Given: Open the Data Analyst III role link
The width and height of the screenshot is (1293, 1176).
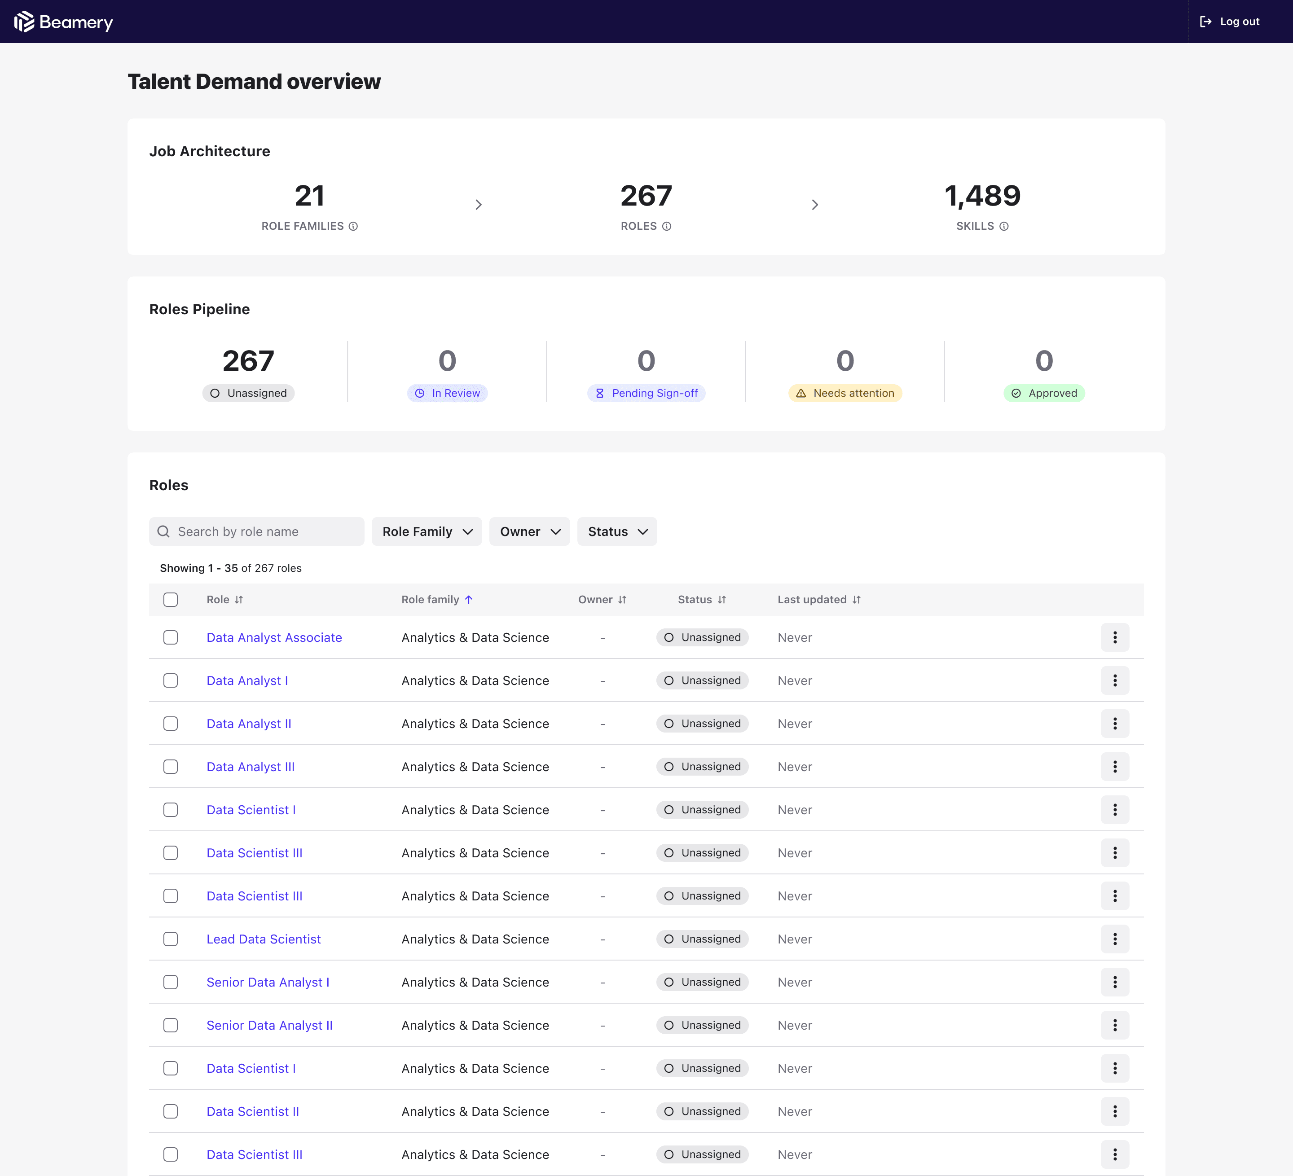Looking at the screenshot, I should coord(250,767).
